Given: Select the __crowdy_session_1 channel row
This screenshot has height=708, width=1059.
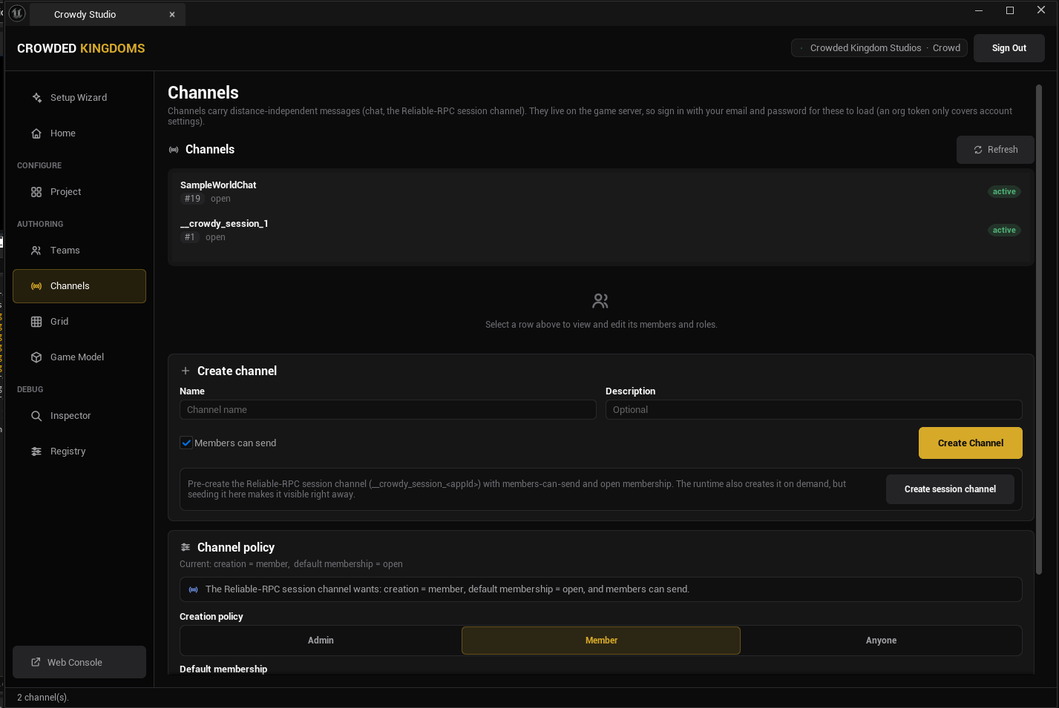Looking at the screenshot, I should (x=600, y=231).
